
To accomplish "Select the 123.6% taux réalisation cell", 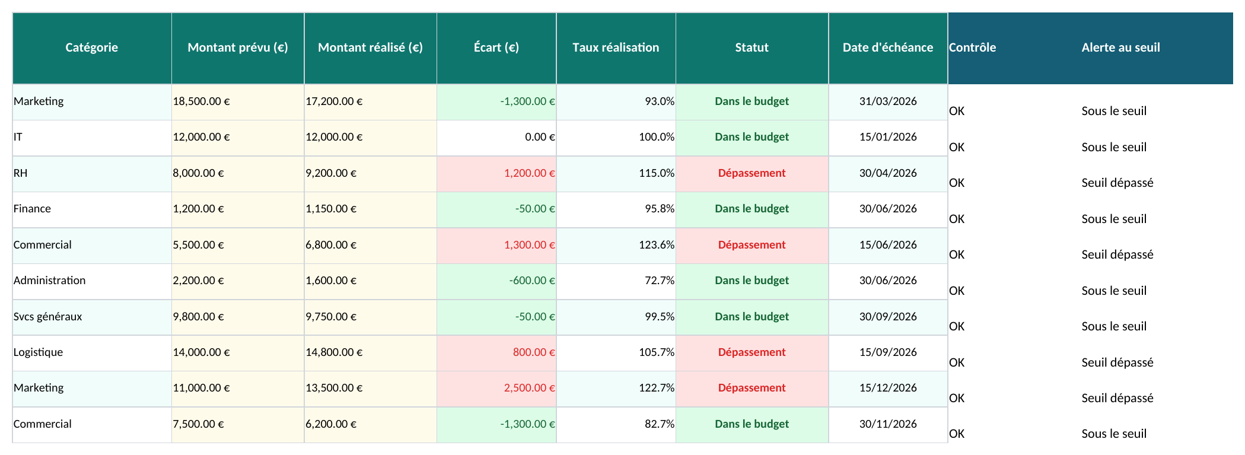I will (616, 246).
